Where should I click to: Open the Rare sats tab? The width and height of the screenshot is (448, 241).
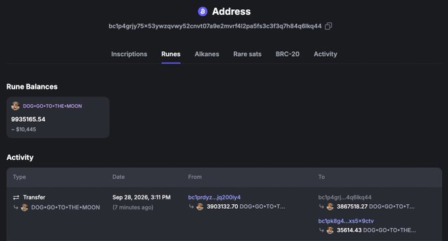click(248, 54)
